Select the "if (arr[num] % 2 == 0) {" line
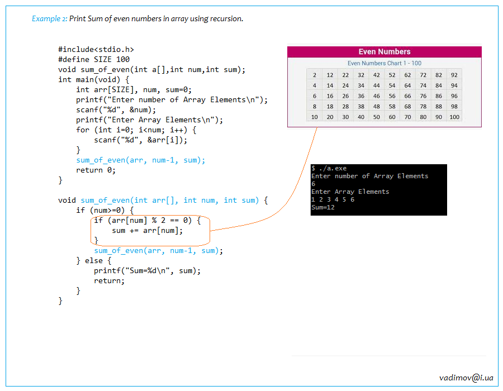Viewport: 503px width, 391px height. point(147,221)
